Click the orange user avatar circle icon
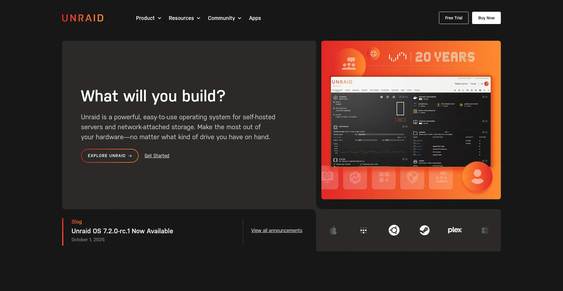 click(x=477, y=177)
